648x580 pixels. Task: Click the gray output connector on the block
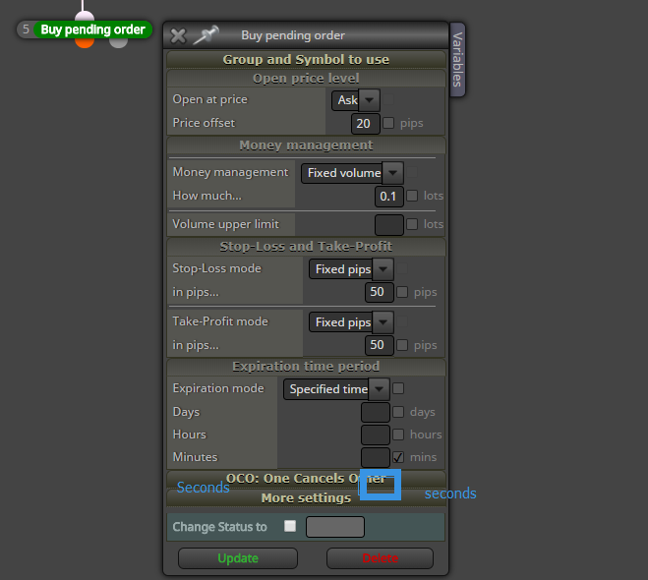[119, 43]
